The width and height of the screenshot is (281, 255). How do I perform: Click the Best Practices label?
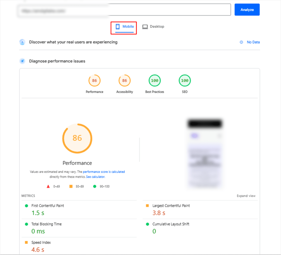(155, 92)
